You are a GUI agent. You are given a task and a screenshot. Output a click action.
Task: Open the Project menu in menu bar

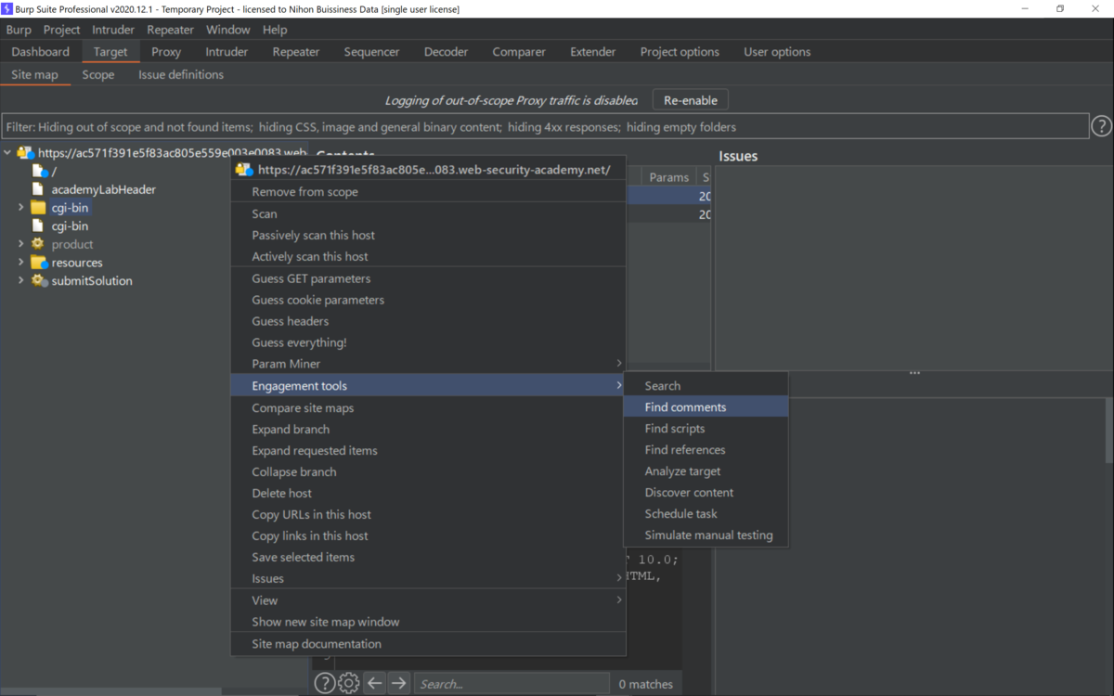point(61,30)
